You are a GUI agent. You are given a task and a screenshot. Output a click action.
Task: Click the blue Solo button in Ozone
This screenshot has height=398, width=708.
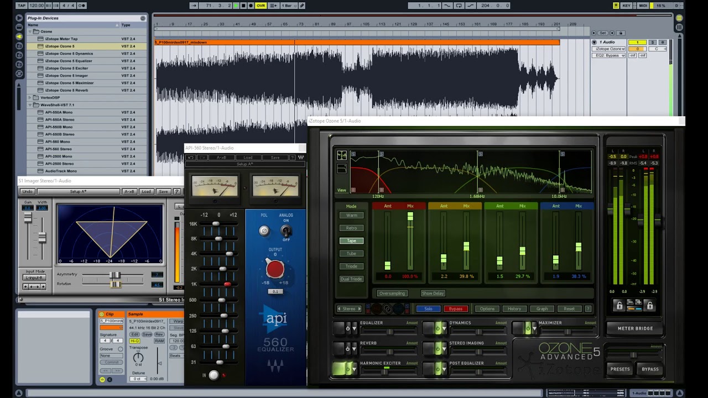[428, 308]
